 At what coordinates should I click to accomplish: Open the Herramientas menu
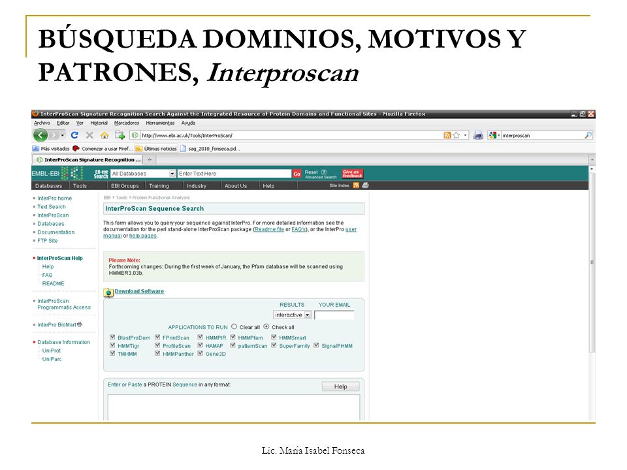click(x=160, y=123)
